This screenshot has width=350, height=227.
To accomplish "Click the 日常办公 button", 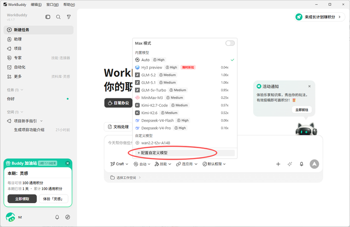I will pos(118,103).
